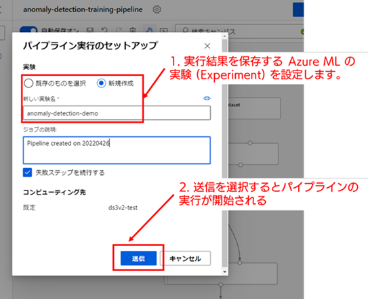
Task: Click into the job description text area
Action: tap(117, 150)
